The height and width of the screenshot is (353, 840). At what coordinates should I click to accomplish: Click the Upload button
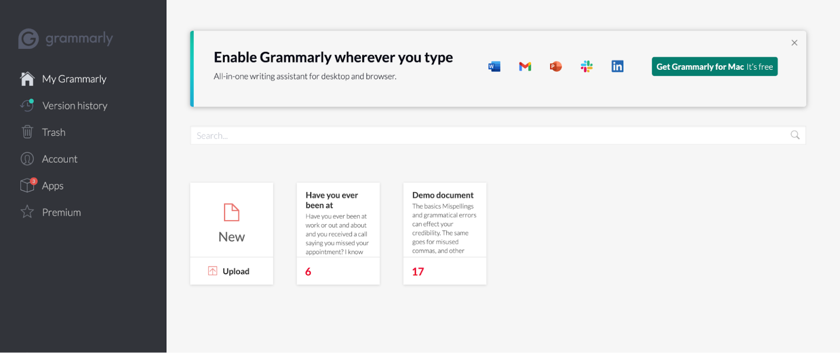tap(232, 271)
